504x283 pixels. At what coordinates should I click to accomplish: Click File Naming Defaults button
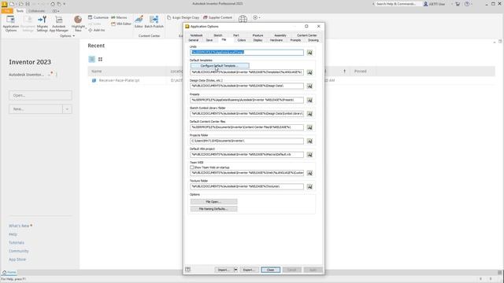click(x=213, y=209)
